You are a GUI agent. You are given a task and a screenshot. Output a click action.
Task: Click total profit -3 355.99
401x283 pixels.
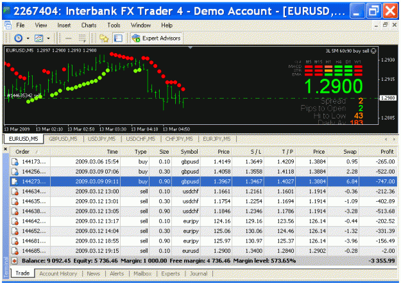[381, 261]
